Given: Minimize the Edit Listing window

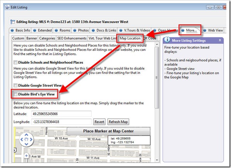Looking at the screenshot, I should (210, 7).
